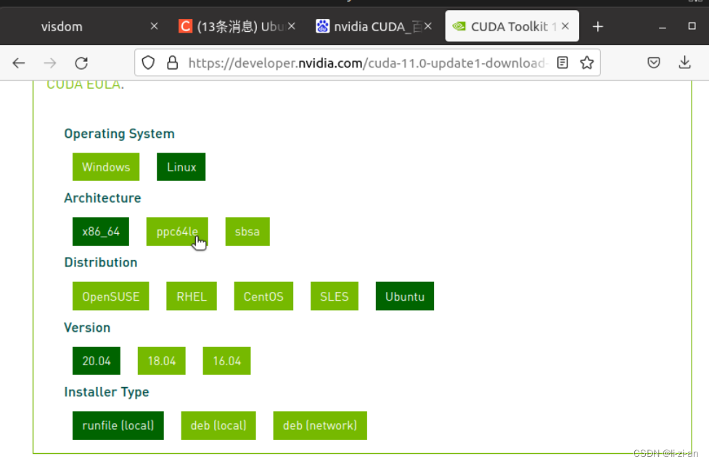Choose Ubuntu as the distribution
The width and height of the screenshot is (709, 464).
coord(404,296)
